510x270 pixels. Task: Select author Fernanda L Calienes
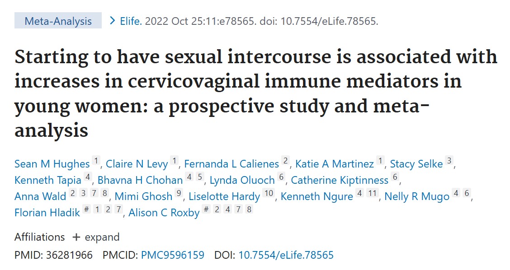coord(231,164)
